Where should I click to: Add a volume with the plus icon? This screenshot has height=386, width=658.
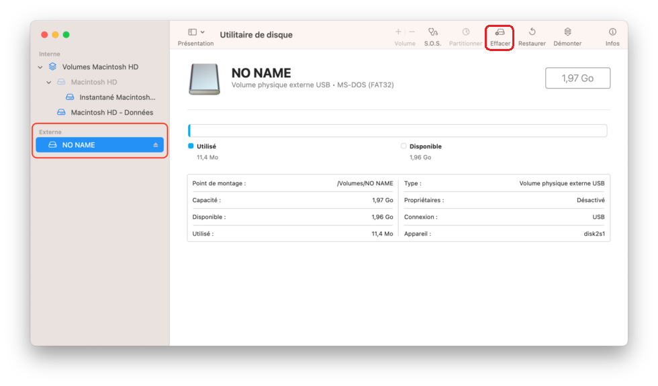[397, 32]
